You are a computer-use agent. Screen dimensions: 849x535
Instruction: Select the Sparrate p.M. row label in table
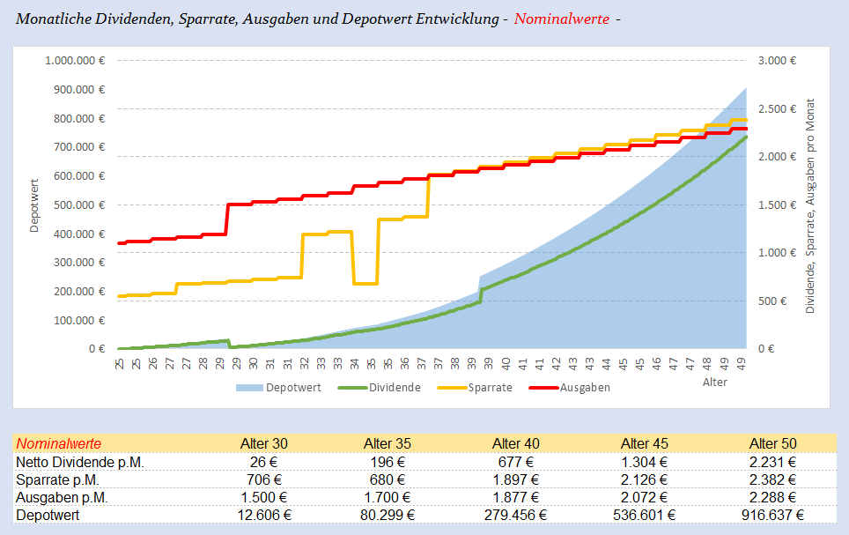[57, 479]
